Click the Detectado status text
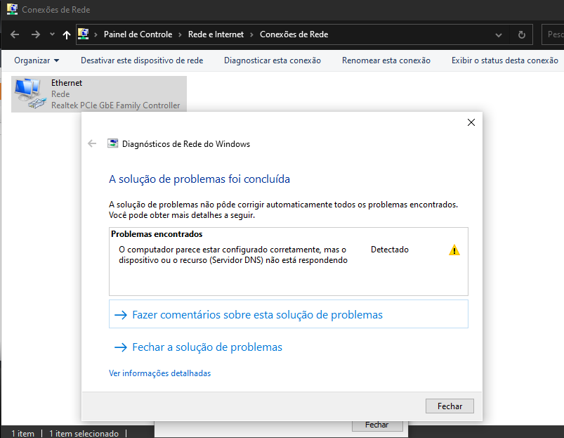564x438 pixels. 390,250
